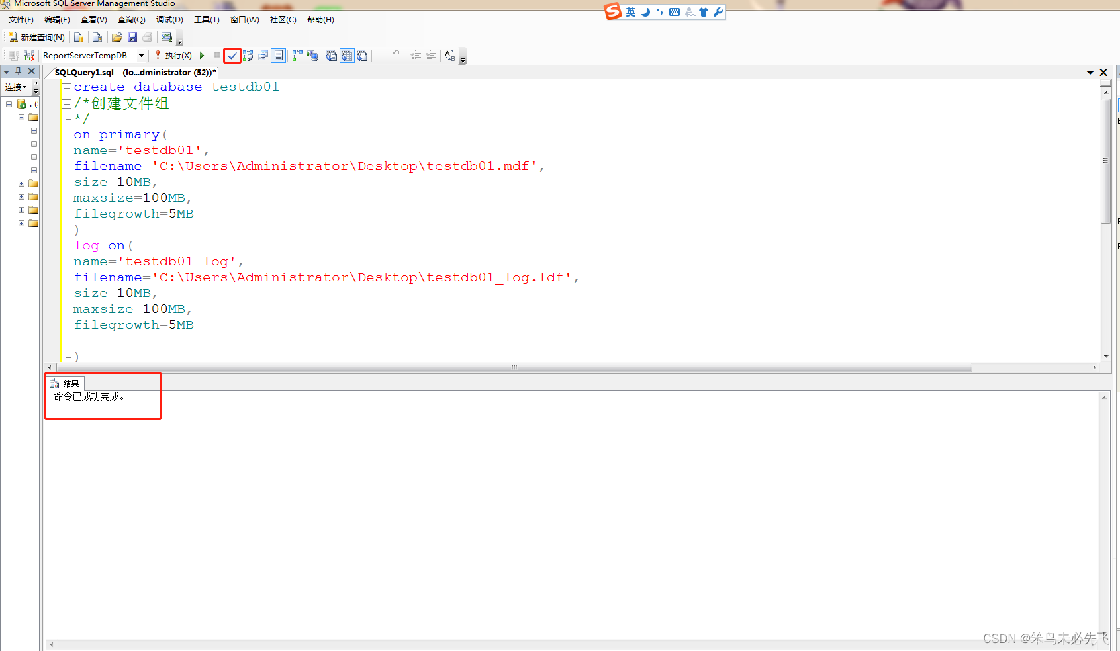This screenshot has height=651, width=1120.
Task: Comment out the selected lines icon
Action: pos(381,56)
